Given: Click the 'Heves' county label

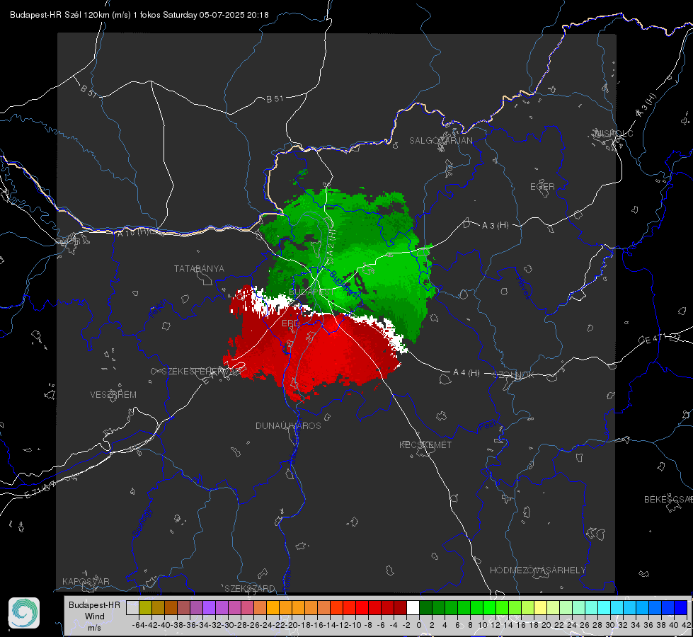Looking at the screenshot, I should (523, 288).
